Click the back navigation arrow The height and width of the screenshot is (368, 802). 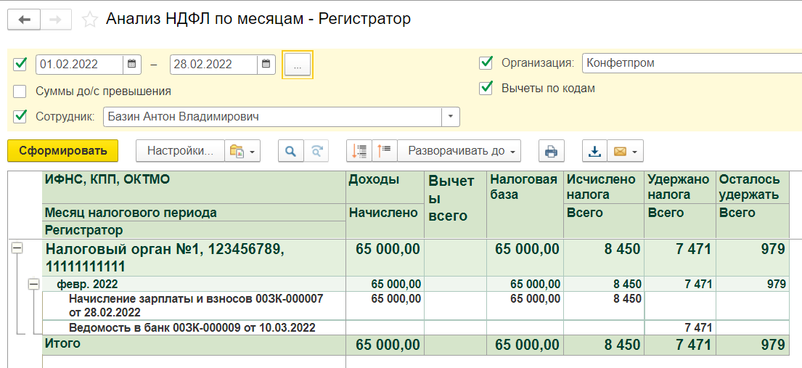click(24, 20)
